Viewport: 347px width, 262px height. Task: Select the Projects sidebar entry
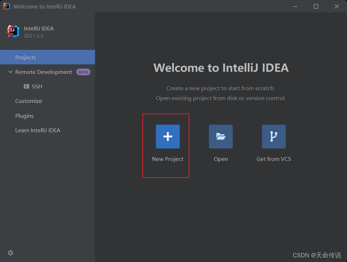point(25,57)
